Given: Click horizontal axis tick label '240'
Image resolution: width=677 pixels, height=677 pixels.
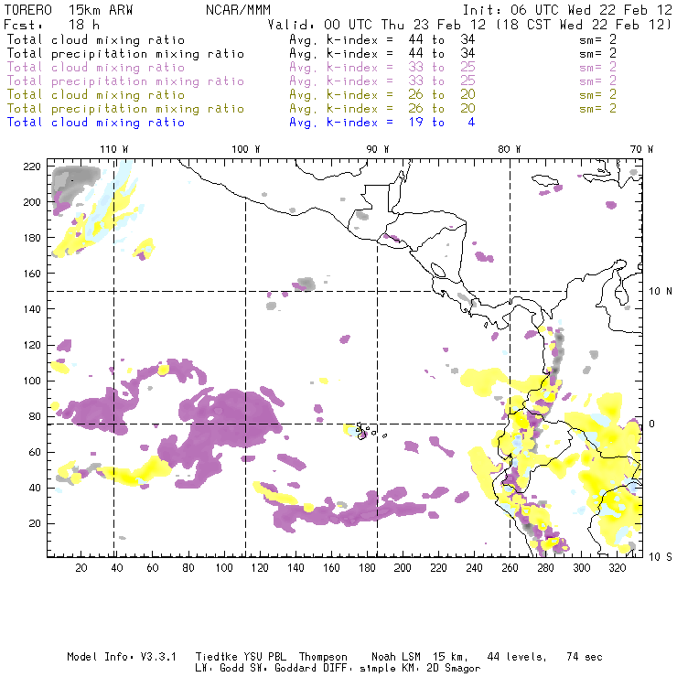Looking at the screenshot, I should (x=474, y=568).
